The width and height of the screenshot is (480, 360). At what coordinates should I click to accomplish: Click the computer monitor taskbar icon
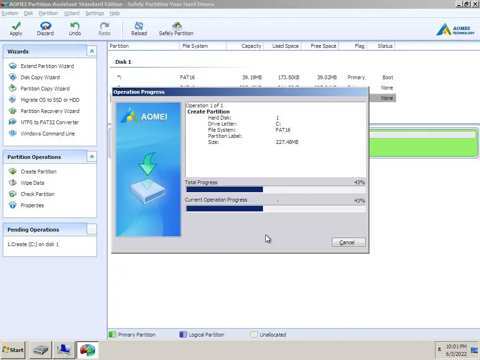coord(64,350)
